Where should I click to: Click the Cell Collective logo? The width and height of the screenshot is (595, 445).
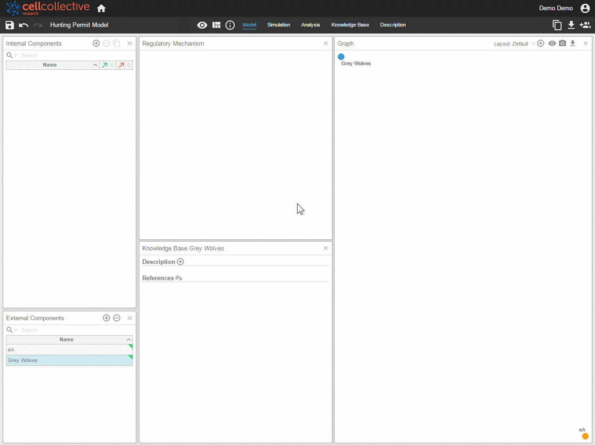(x=48, y=8)
